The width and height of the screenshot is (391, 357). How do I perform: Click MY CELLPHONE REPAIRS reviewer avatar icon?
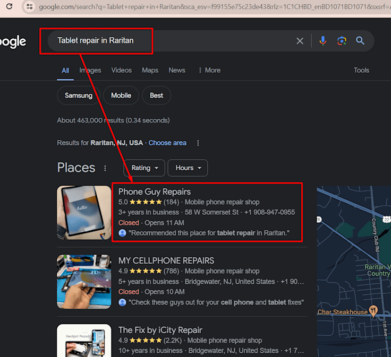122,302
